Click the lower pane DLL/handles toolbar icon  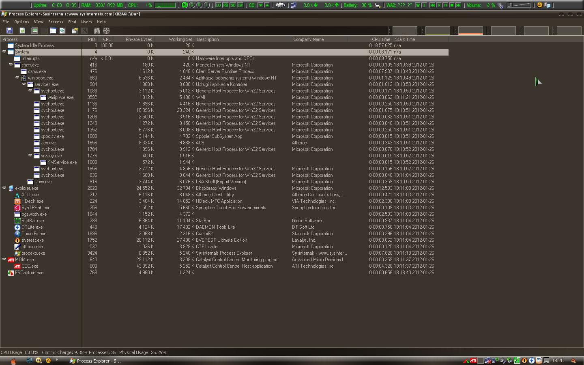[62, 30]
